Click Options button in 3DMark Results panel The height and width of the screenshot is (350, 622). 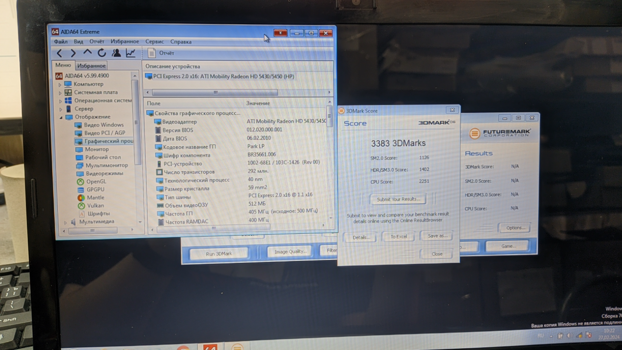click(x=515, y=228)
